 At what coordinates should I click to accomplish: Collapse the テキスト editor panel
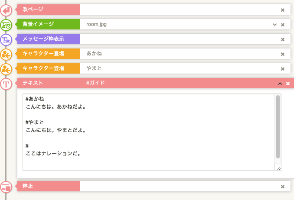click(x=280, y=84)
